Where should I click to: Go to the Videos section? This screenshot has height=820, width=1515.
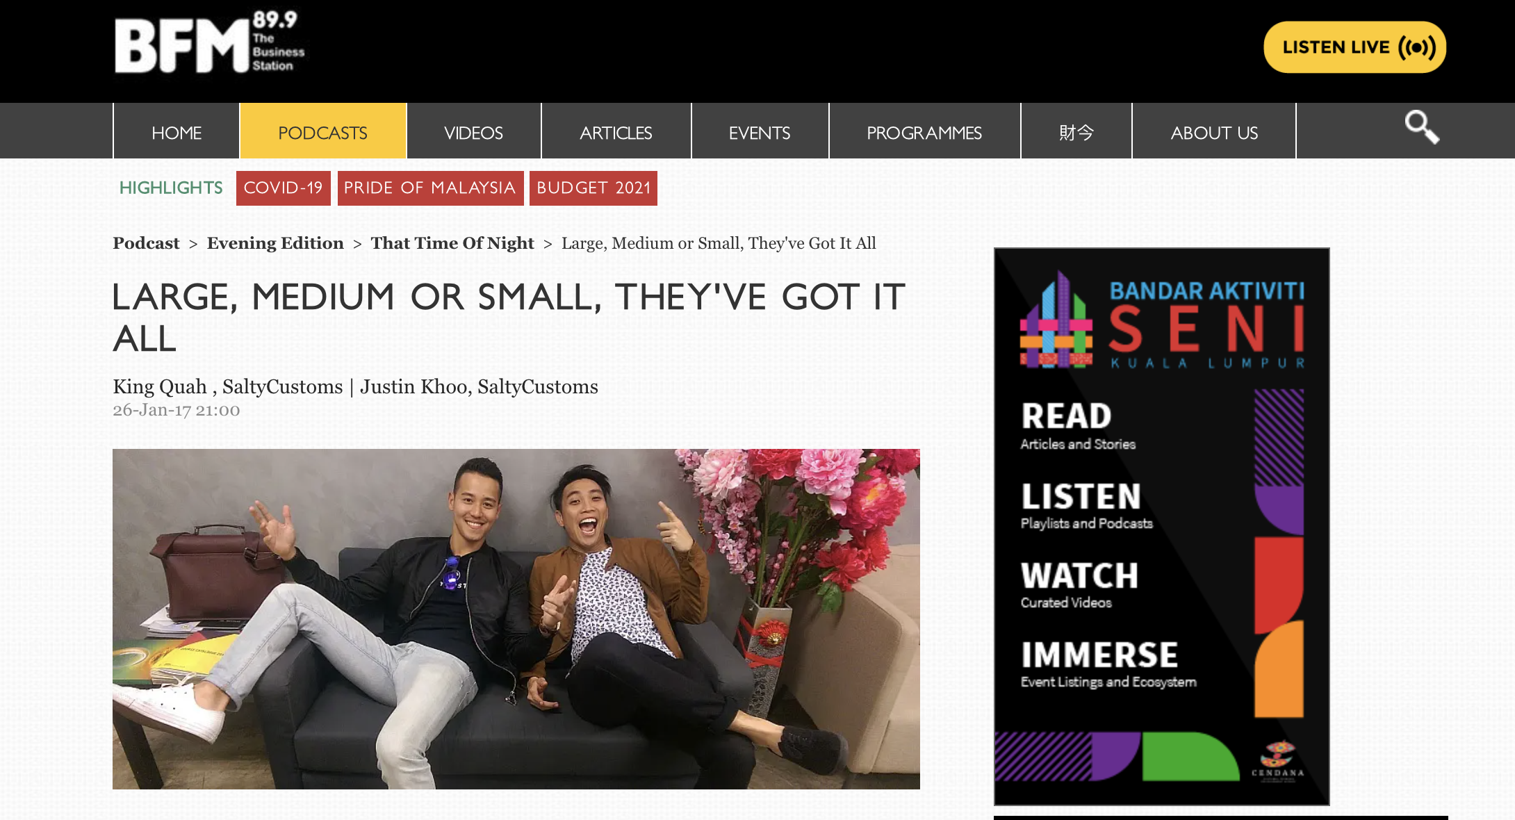pyautogui.click(x=473, y=131)
